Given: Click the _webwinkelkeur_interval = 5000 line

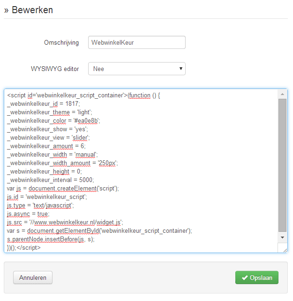Looking at the screenshot, I should (51, 180).
